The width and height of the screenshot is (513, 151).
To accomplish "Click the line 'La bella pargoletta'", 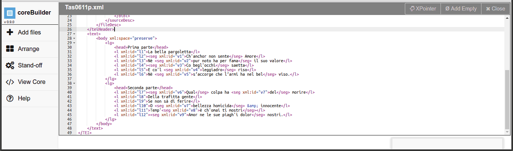I will [157, 52].
